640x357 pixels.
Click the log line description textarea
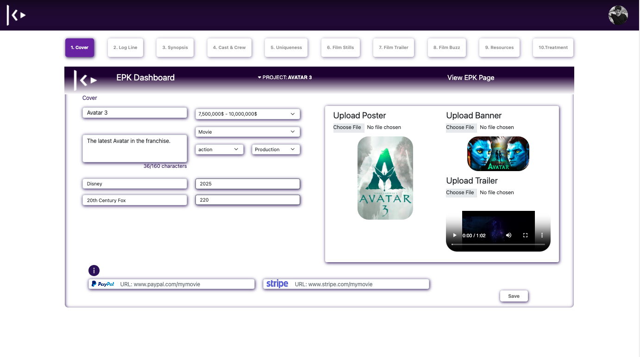(x=135, y=148)
